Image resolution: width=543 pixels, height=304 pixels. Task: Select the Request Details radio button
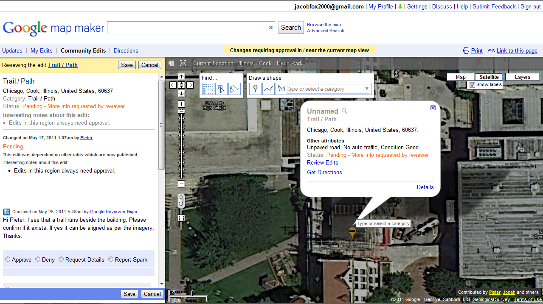61,259
